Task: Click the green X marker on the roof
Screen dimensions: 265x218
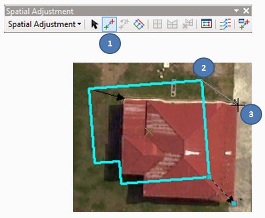Action: (x=149, y=132)
